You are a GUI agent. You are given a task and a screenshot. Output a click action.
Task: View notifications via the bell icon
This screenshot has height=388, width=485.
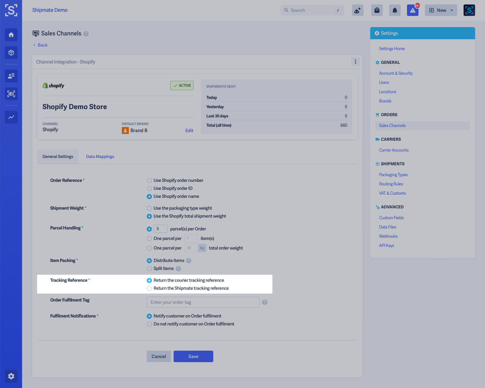click(x=395, y=10)
